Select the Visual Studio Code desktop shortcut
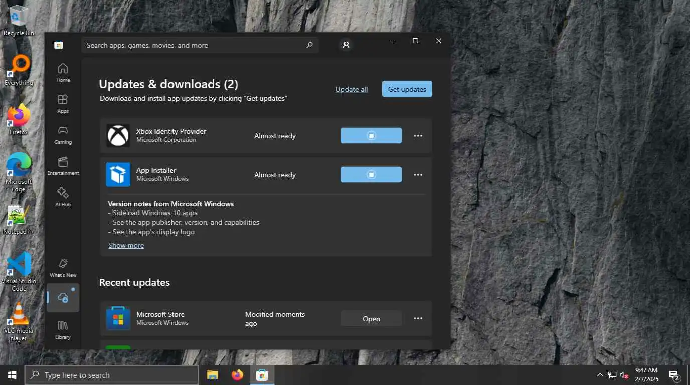690x385 pixels. tap(19, 272)
